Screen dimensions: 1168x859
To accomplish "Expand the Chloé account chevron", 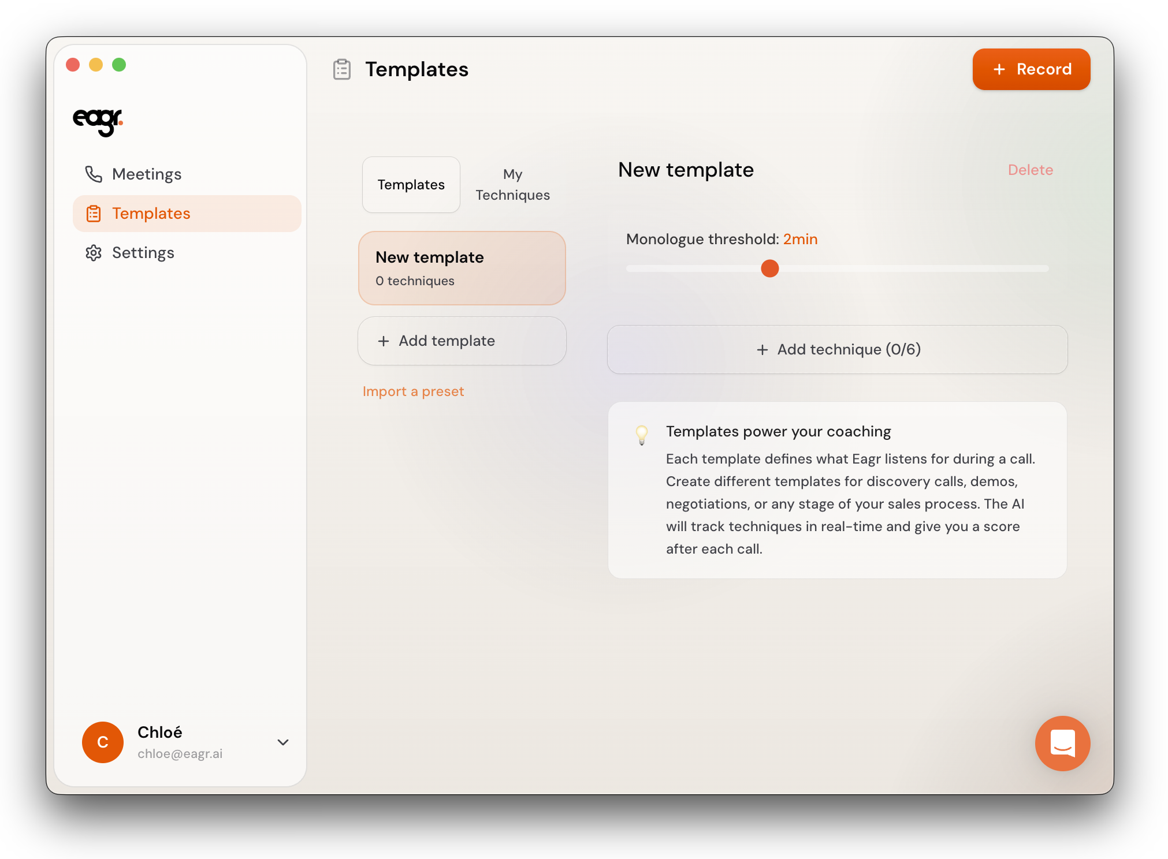I will (x=283, y=742).
